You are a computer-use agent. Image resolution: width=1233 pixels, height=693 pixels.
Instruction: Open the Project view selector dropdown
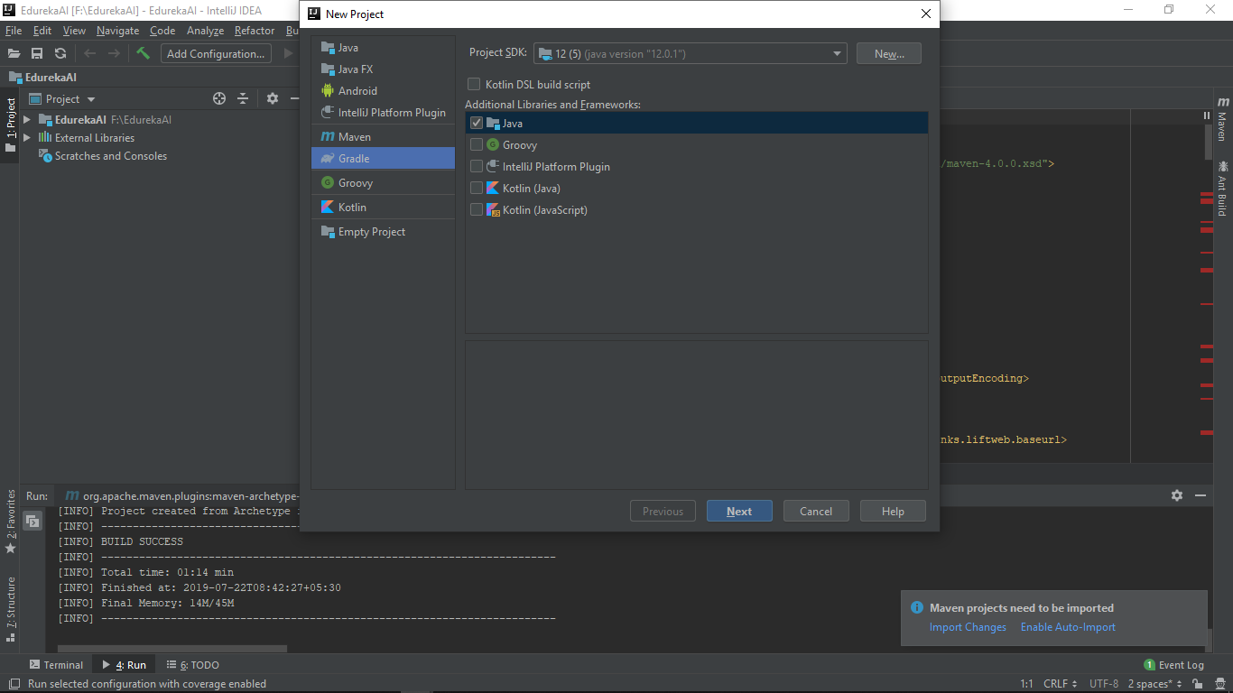coord(62,99)
